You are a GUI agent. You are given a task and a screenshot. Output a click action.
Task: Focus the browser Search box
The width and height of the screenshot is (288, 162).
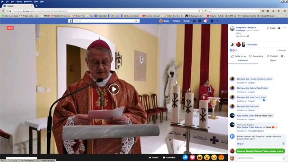(x=231, y=11)
